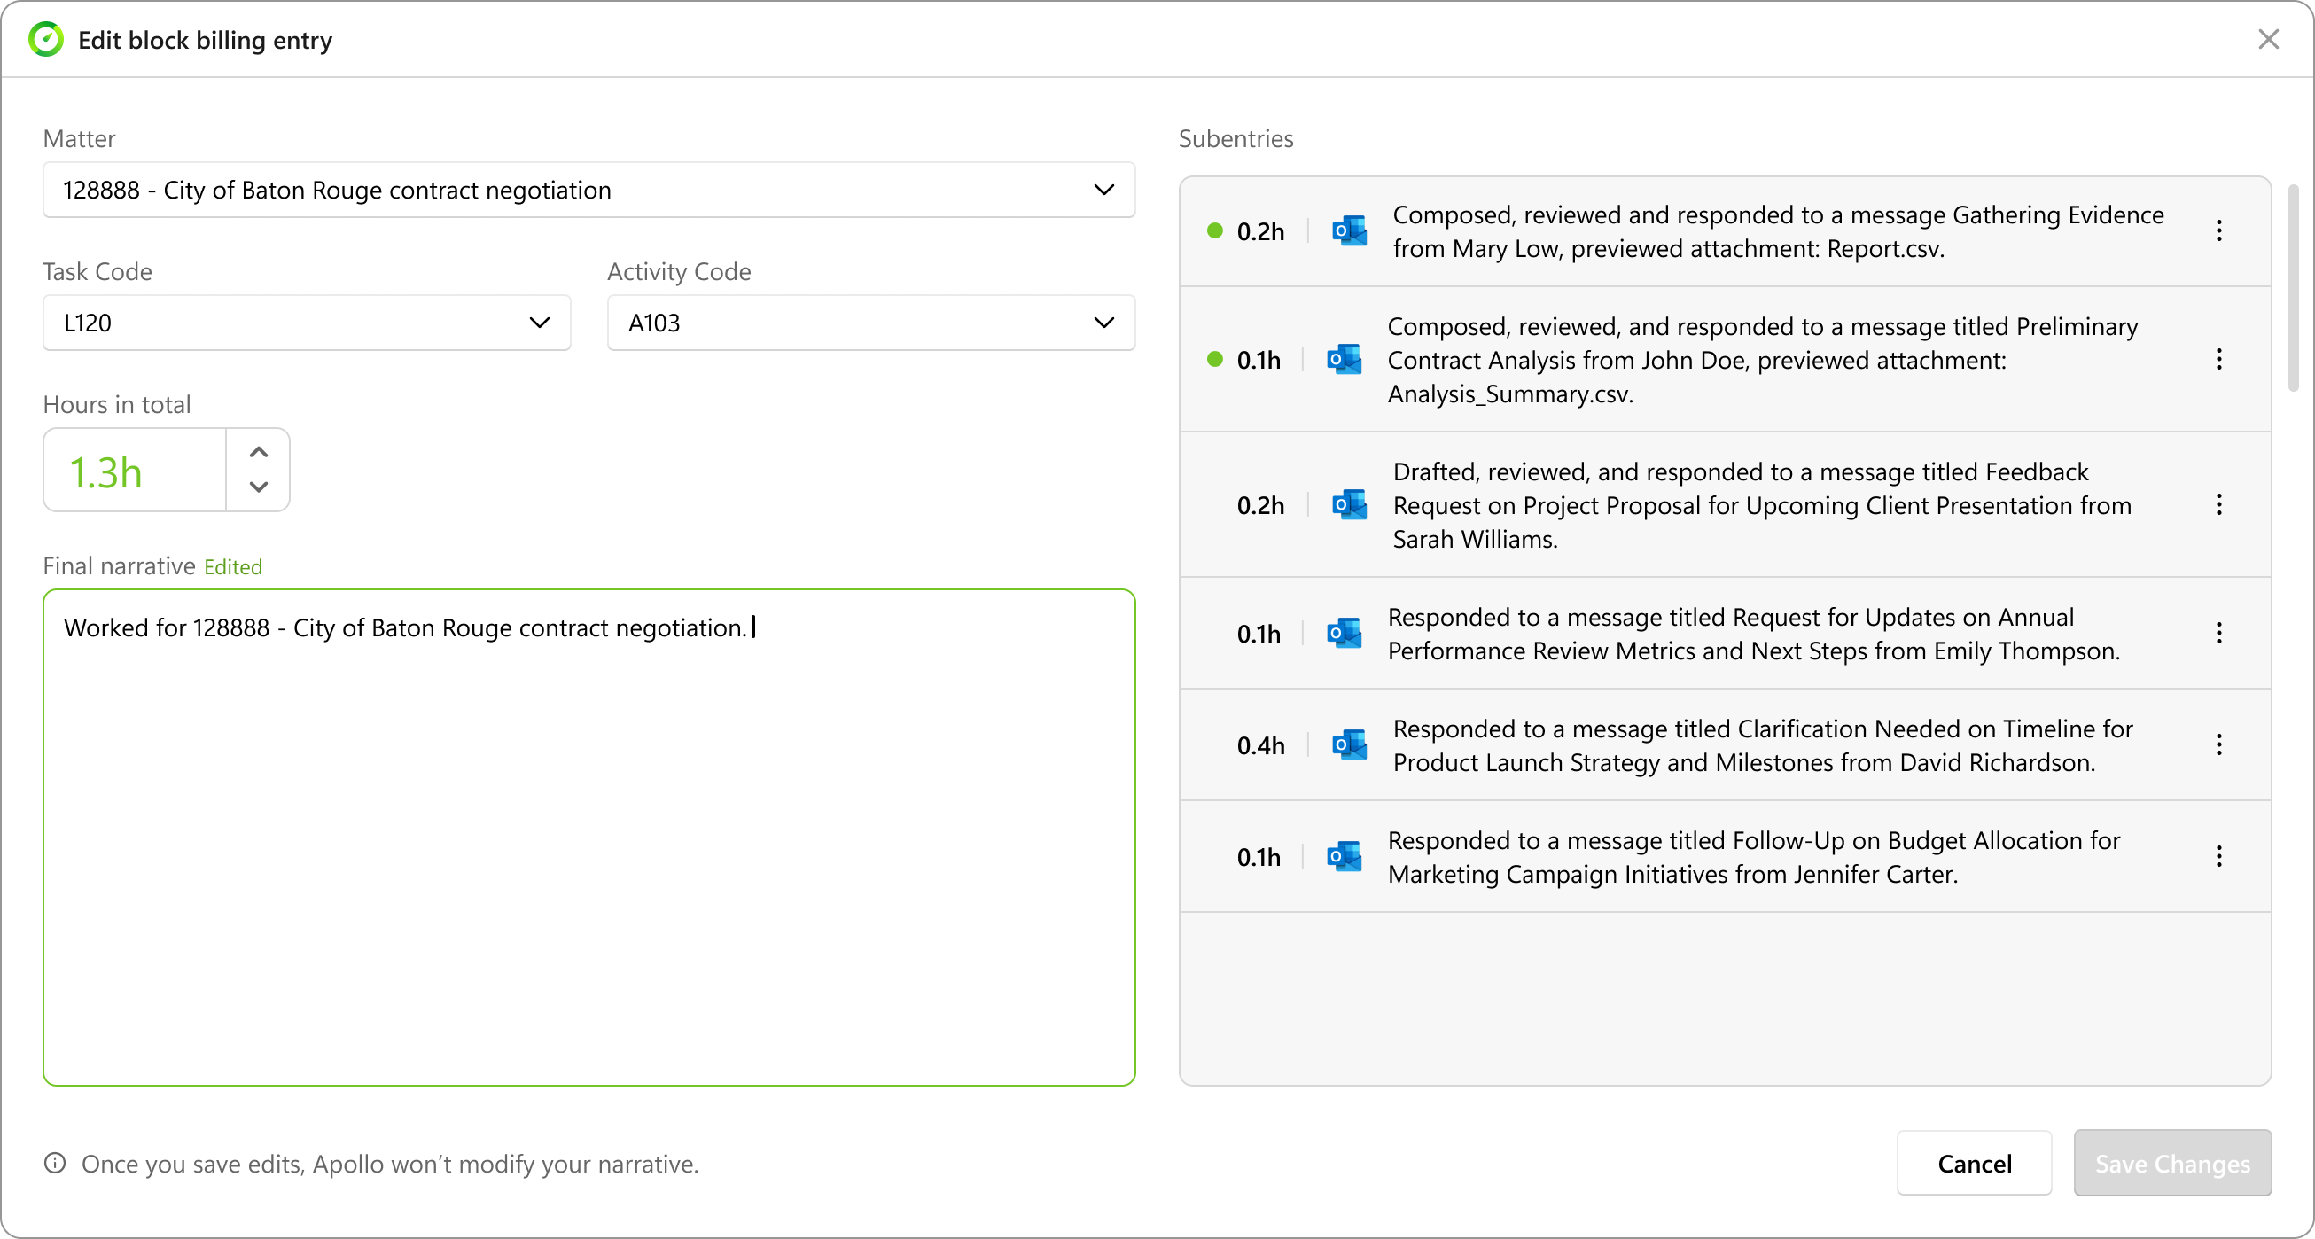2315x1239 pixels.
Task: Click green status dot on John Doe subentry
Action: coord(1215,360)
